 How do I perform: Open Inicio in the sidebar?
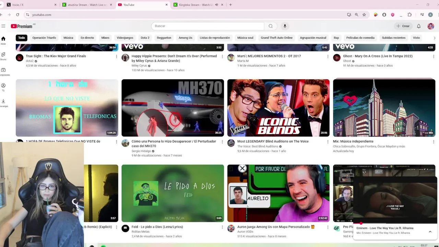coord(3,40)
